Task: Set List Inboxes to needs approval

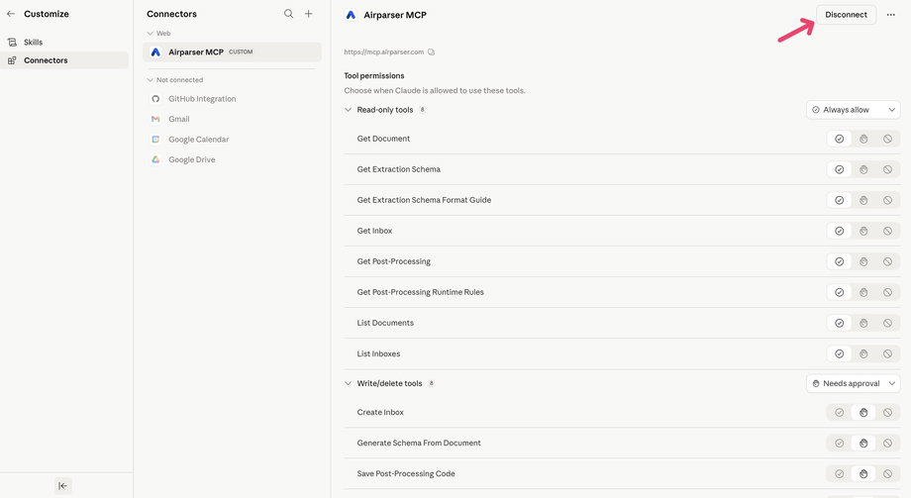Action: point(863,353)
